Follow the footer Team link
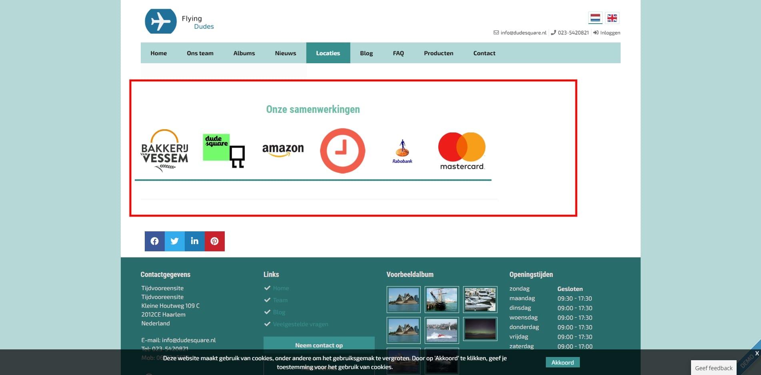 pyautogui.click(x=280, y=300)
